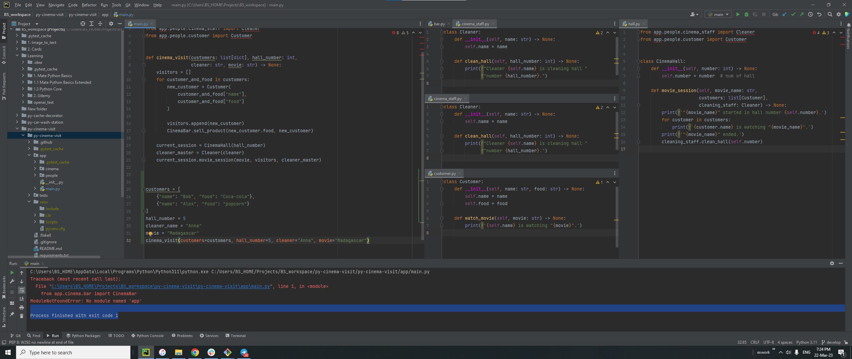Open Chrome from Windows taskbar
The width and height of the screenshot is (852, 359).
click(x=195, y=352)
